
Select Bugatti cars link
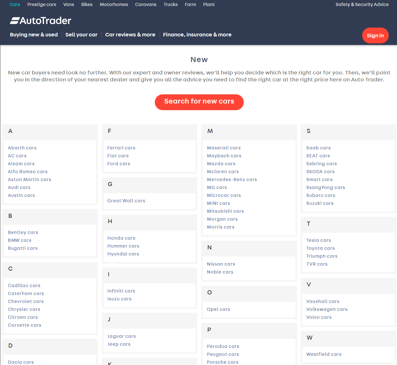23,248
